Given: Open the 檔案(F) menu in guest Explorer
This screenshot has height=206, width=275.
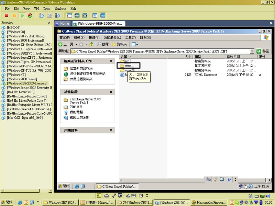Looking at the screenshot, I should [x=65, y=37].
